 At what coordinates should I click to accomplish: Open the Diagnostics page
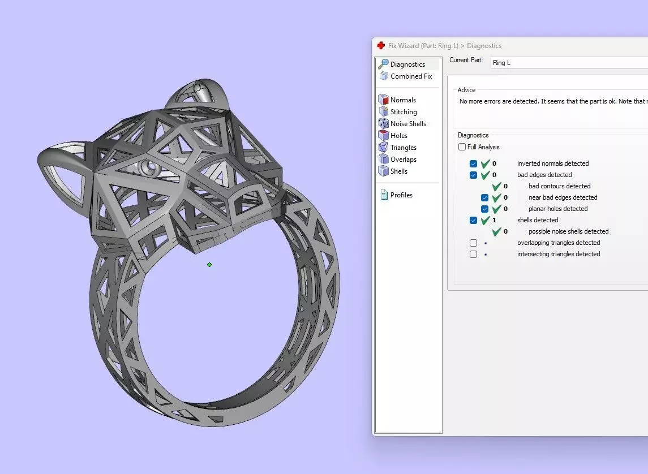(x=407, y=64)
